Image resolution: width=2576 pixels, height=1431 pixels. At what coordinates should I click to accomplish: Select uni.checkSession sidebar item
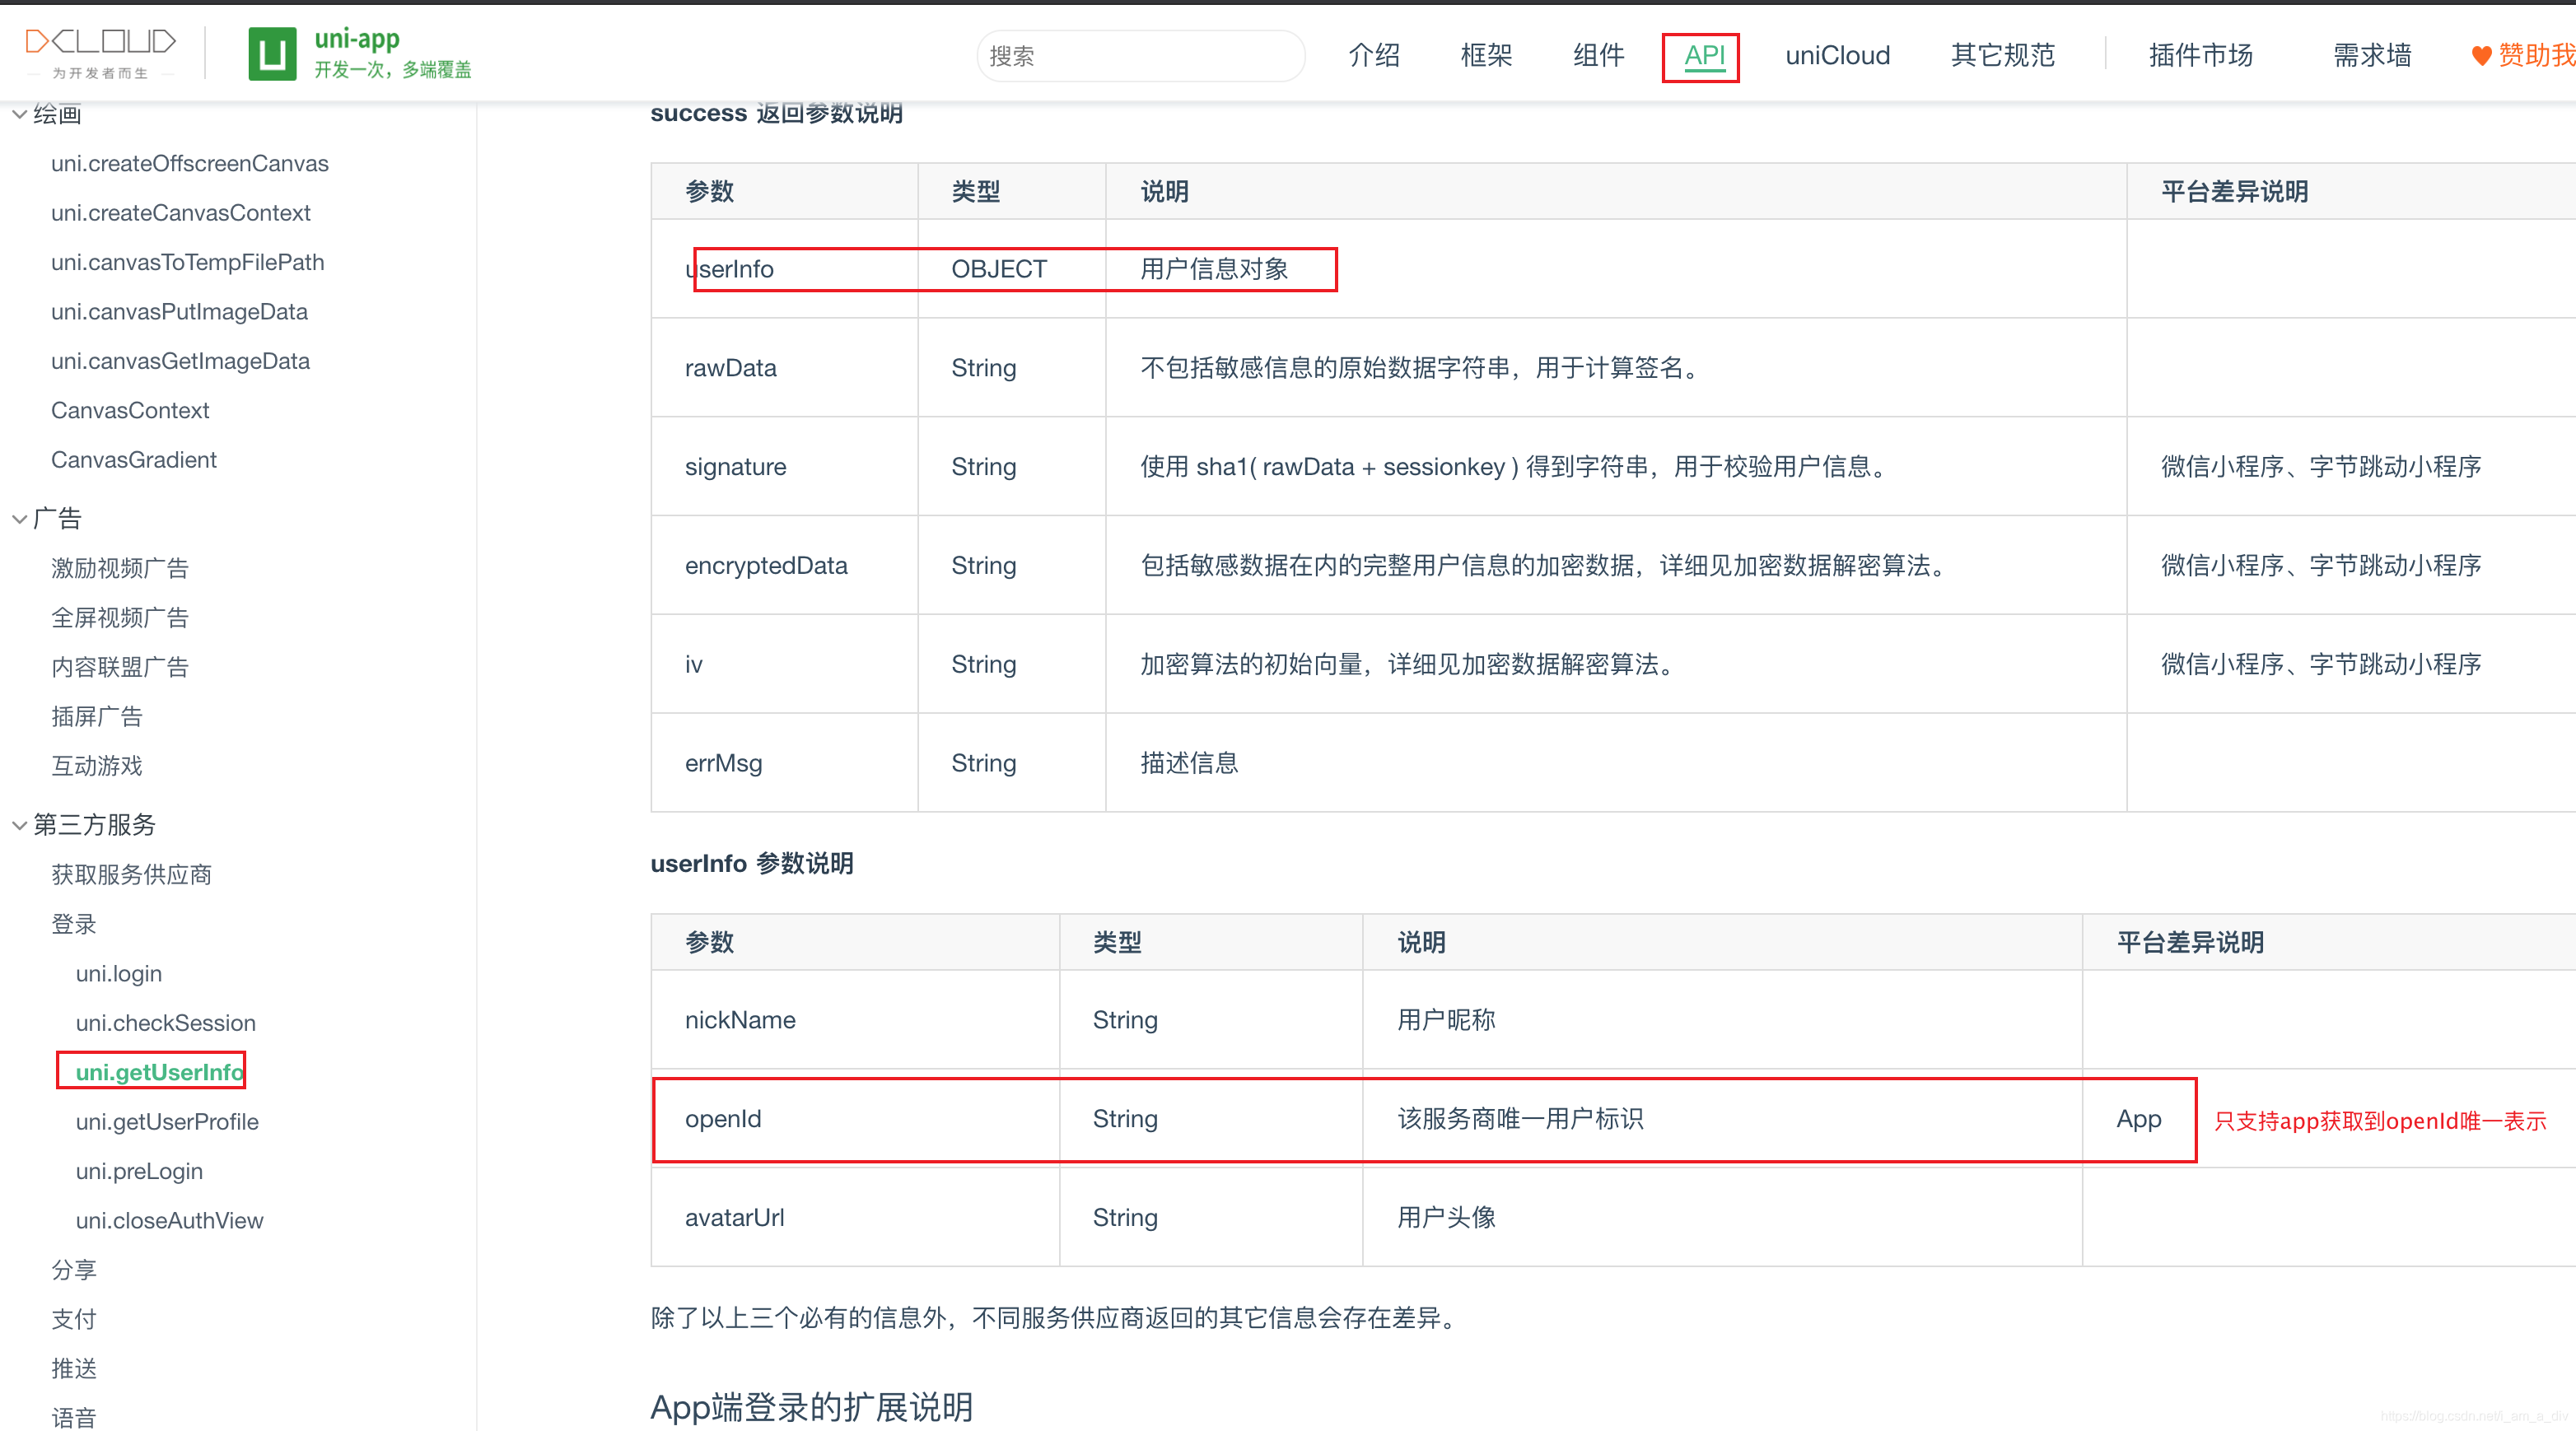pyautogui.click(x=166, y=1023)
